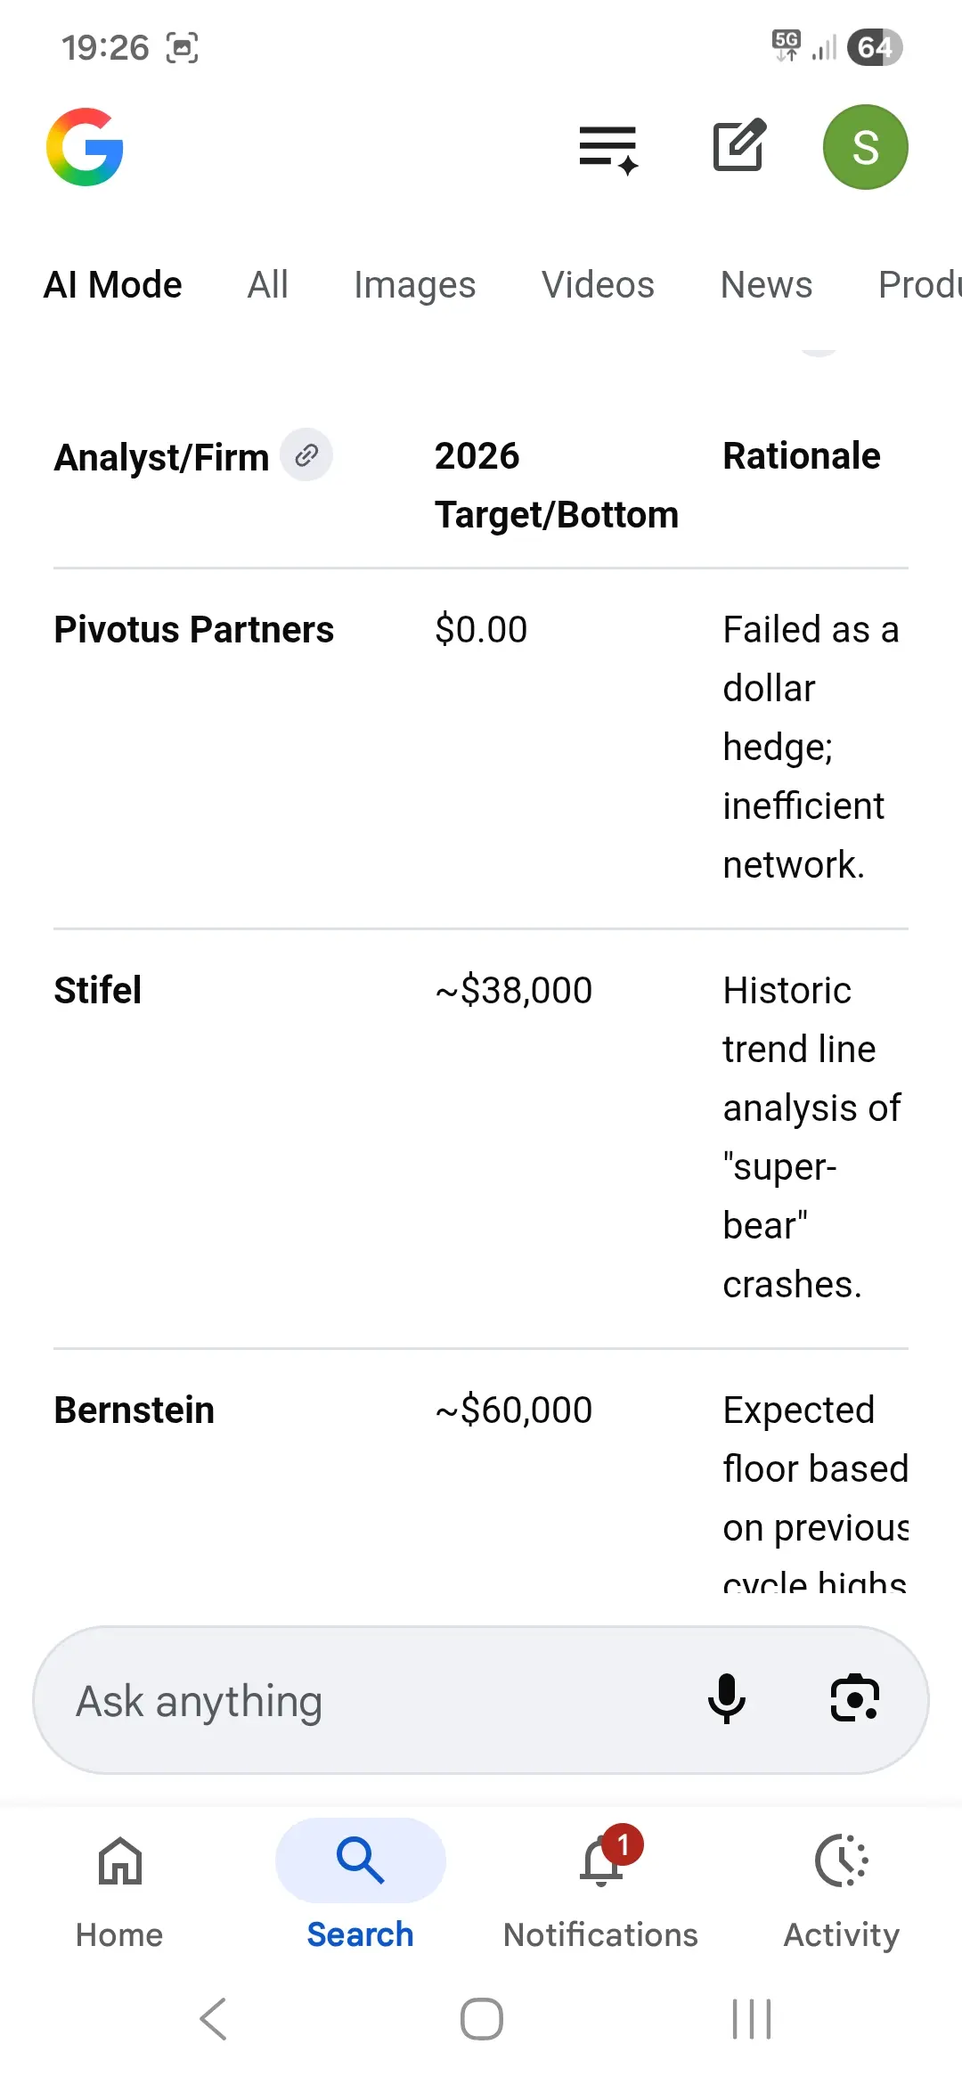The width and height of the screenshot is (962, 2085).
Task: View the News results tab
Action: pyautogui.click(x=766, y=285)
